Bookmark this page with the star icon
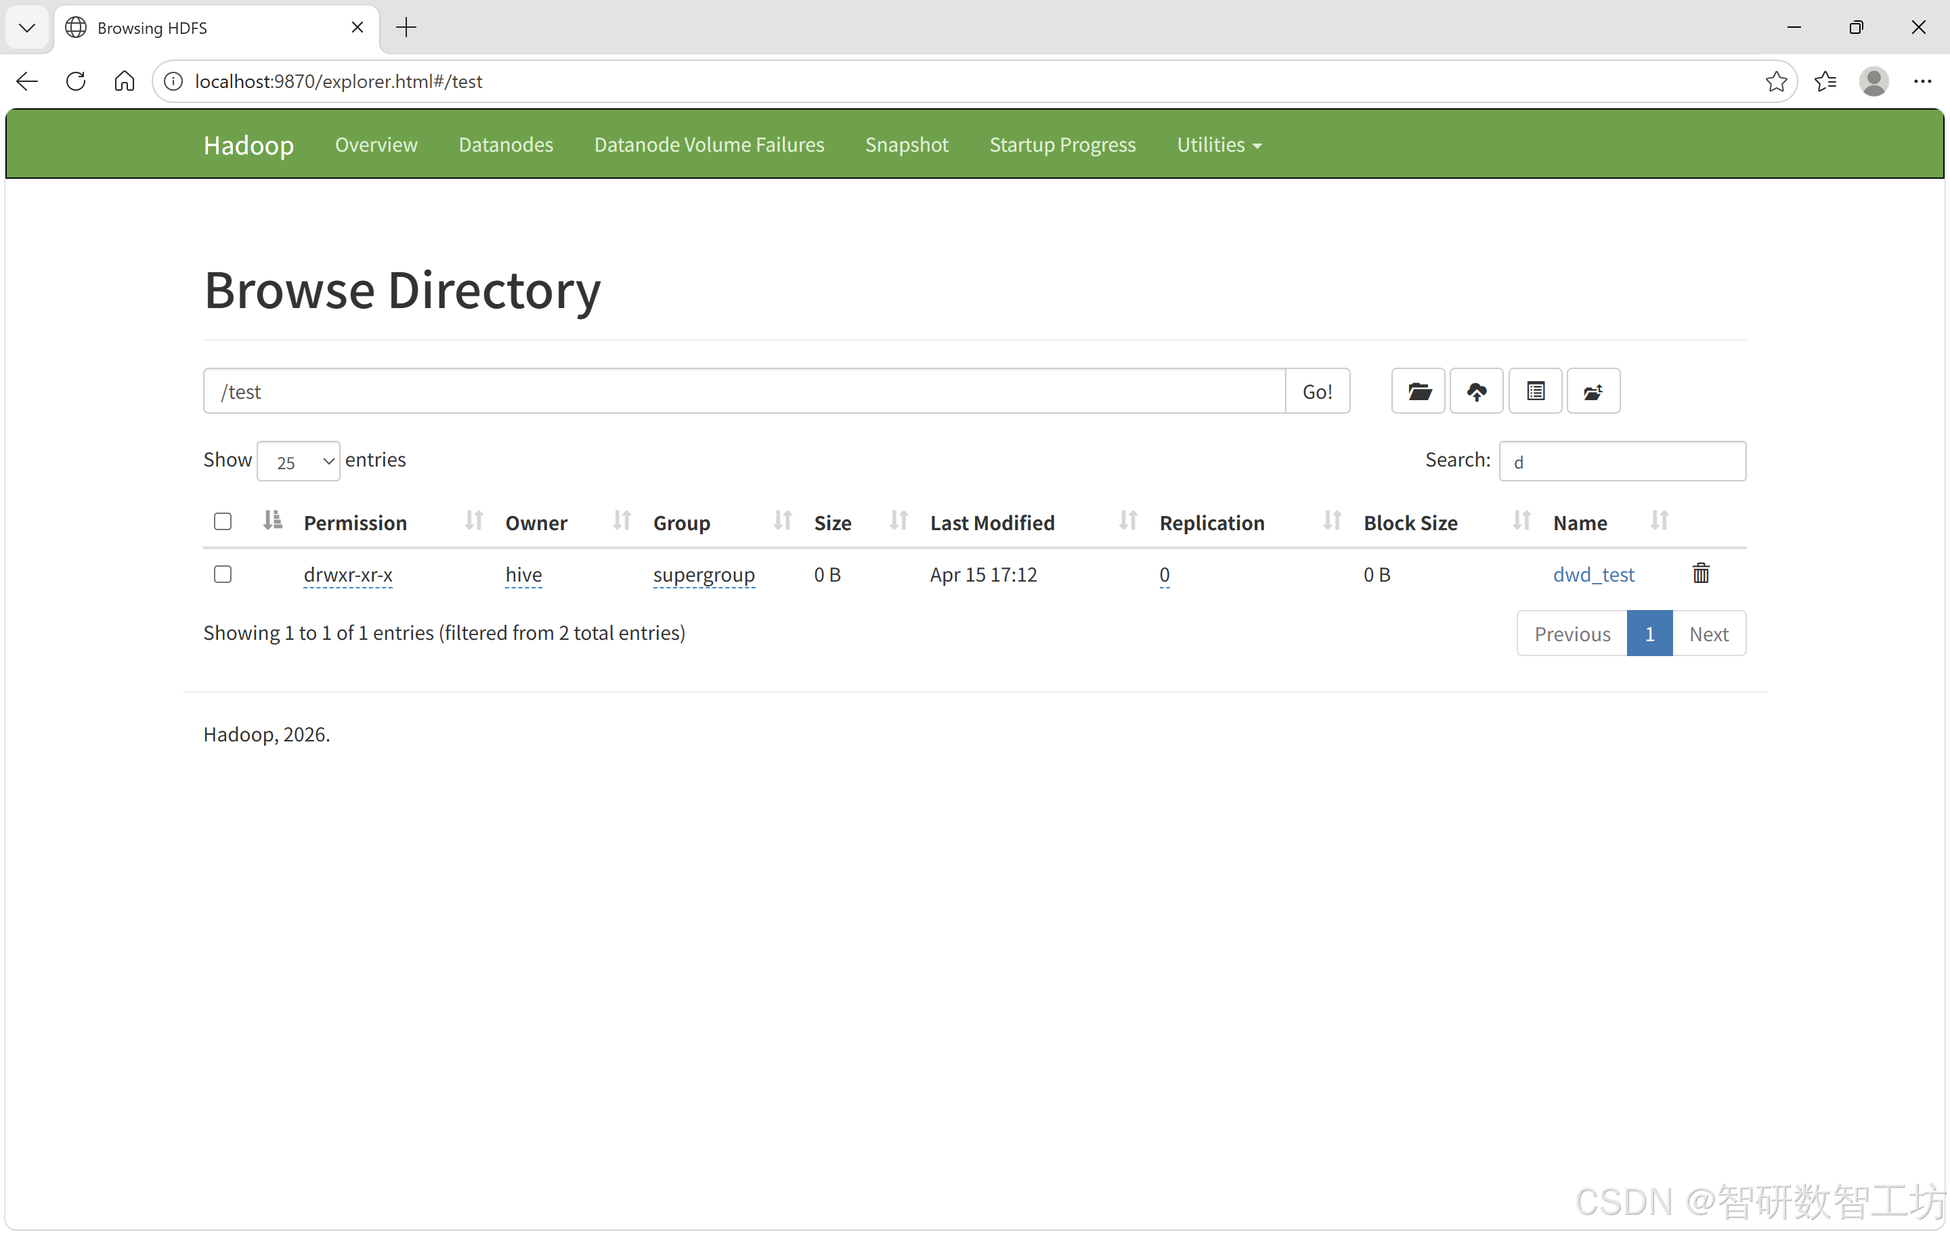The height and width of the screenshot is (1235, 1950). [x=1776, y=81]
